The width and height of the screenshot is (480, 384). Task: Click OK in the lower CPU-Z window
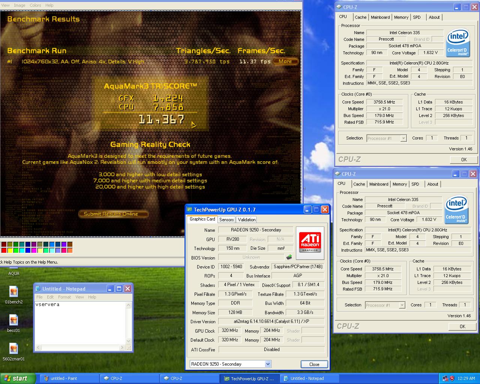(462, 326)
